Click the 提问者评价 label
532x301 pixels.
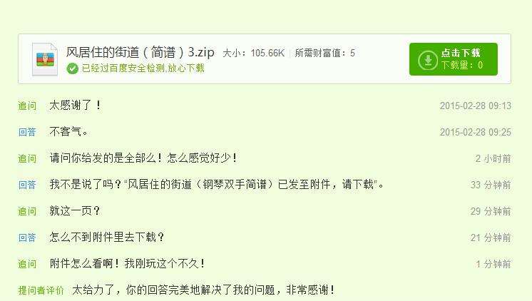41,290
